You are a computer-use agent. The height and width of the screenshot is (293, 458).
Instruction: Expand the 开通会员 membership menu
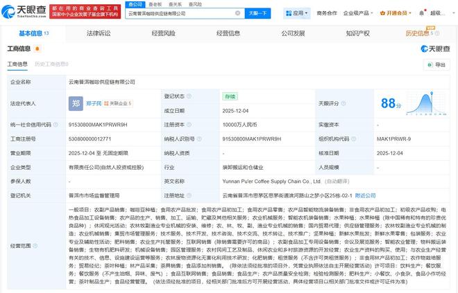(396, 13)
